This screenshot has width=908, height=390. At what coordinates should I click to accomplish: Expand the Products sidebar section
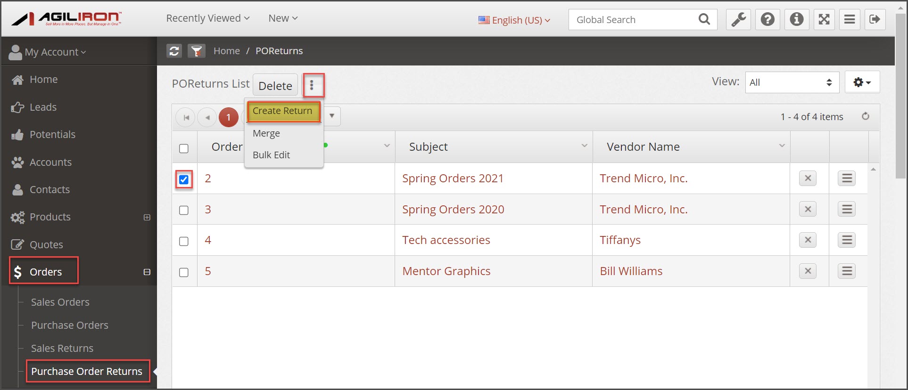(147, 217)
